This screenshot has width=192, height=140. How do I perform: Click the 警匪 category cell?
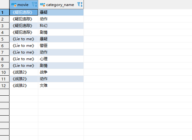tap(61, 46)
